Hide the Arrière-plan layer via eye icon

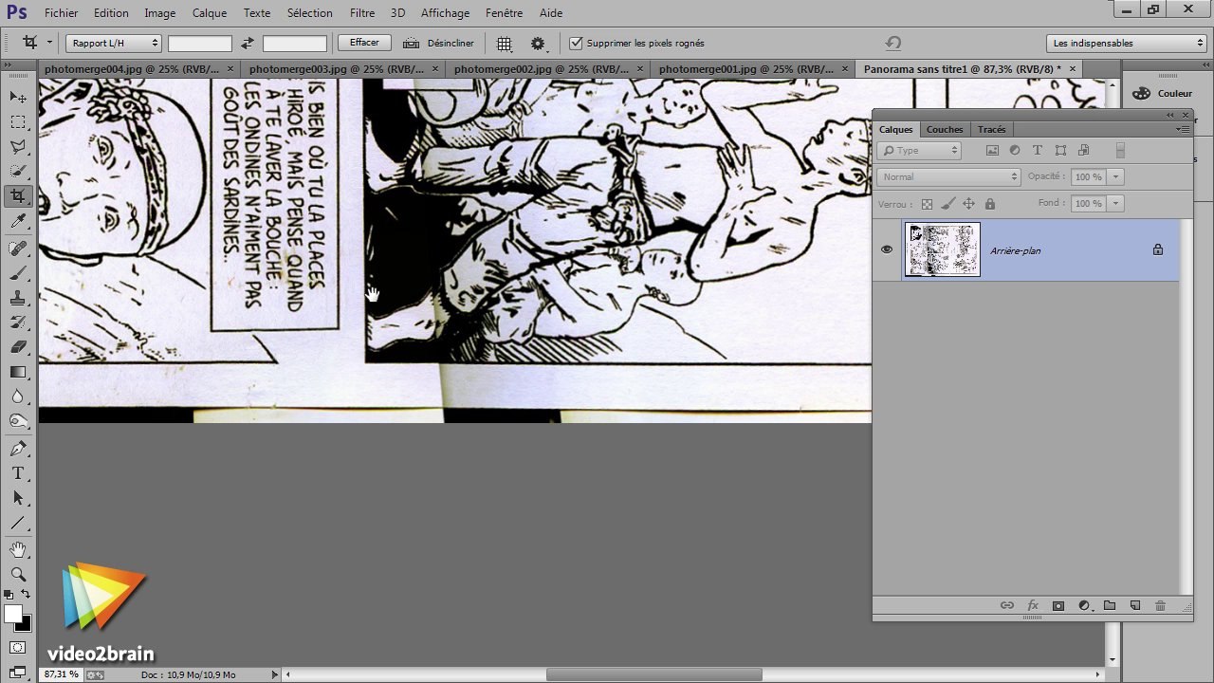887,249
